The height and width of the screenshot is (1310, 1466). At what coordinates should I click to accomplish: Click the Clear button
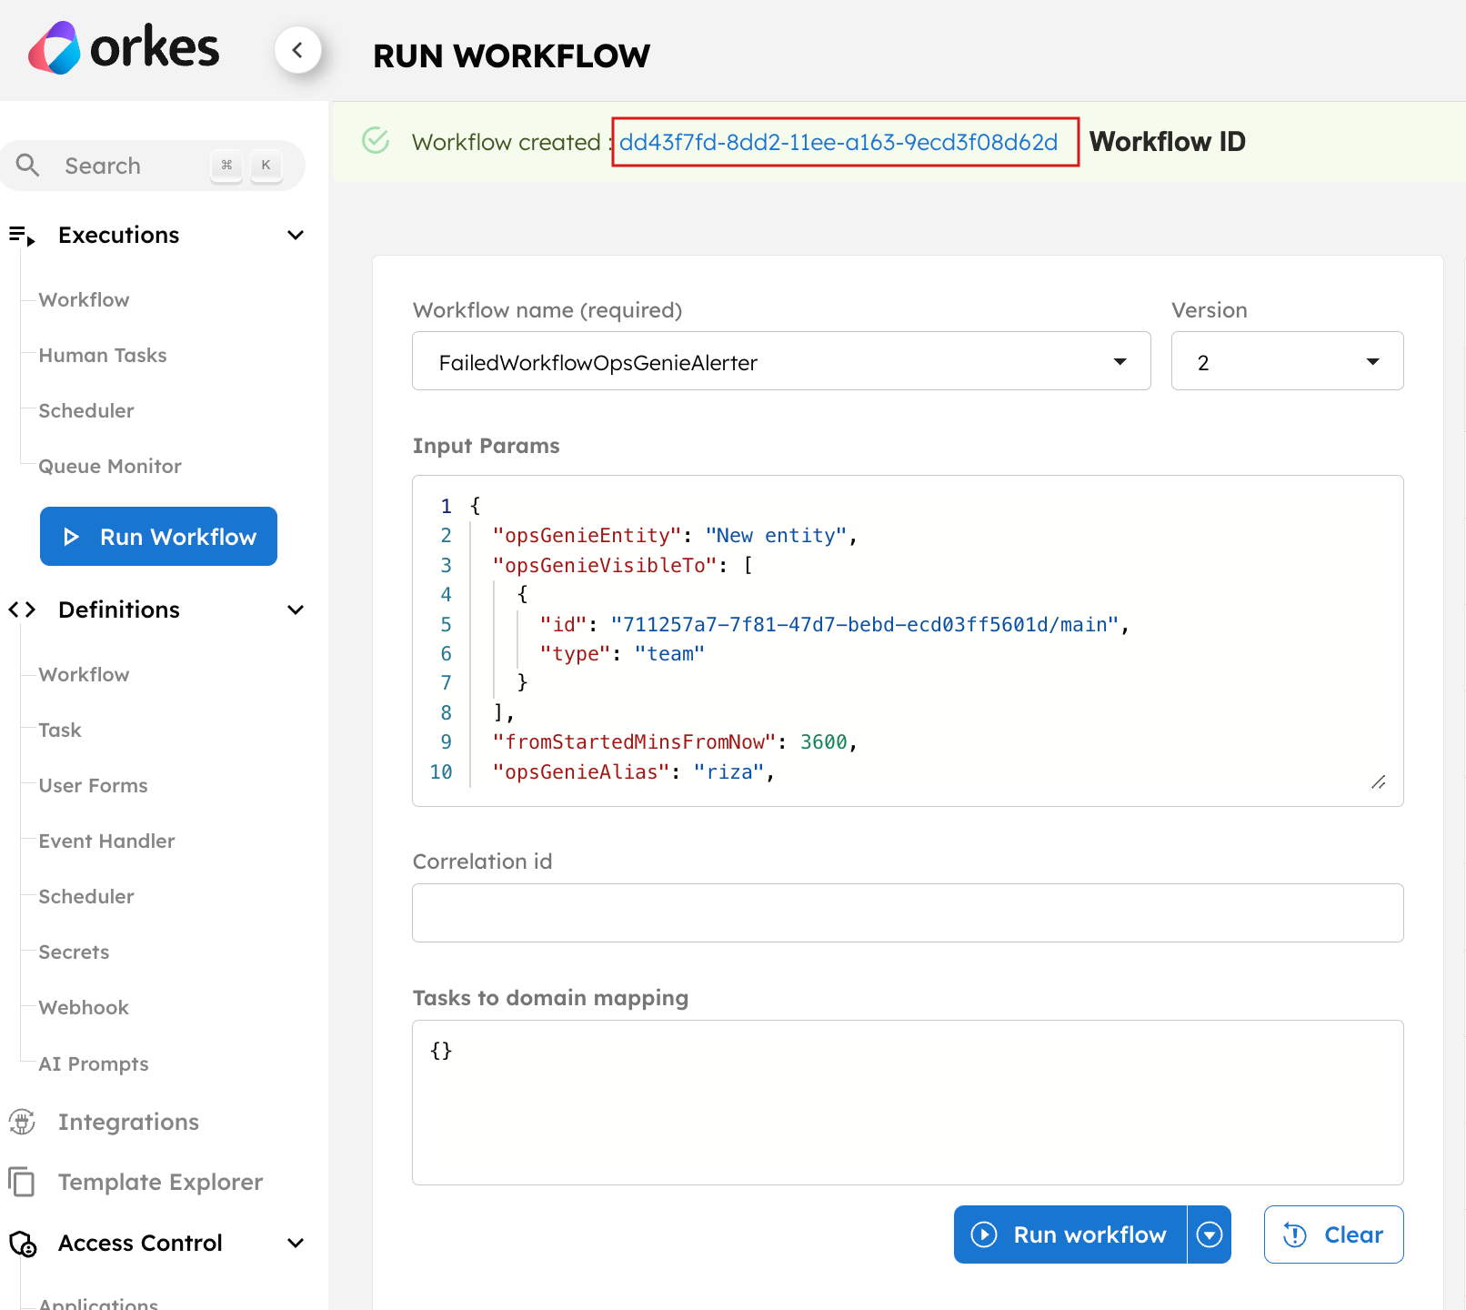tap(1333, 1234)
